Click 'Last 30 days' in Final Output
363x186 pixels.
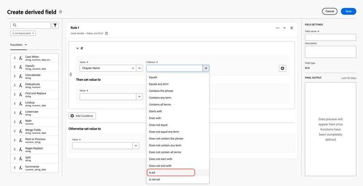[x=348, y=78]
